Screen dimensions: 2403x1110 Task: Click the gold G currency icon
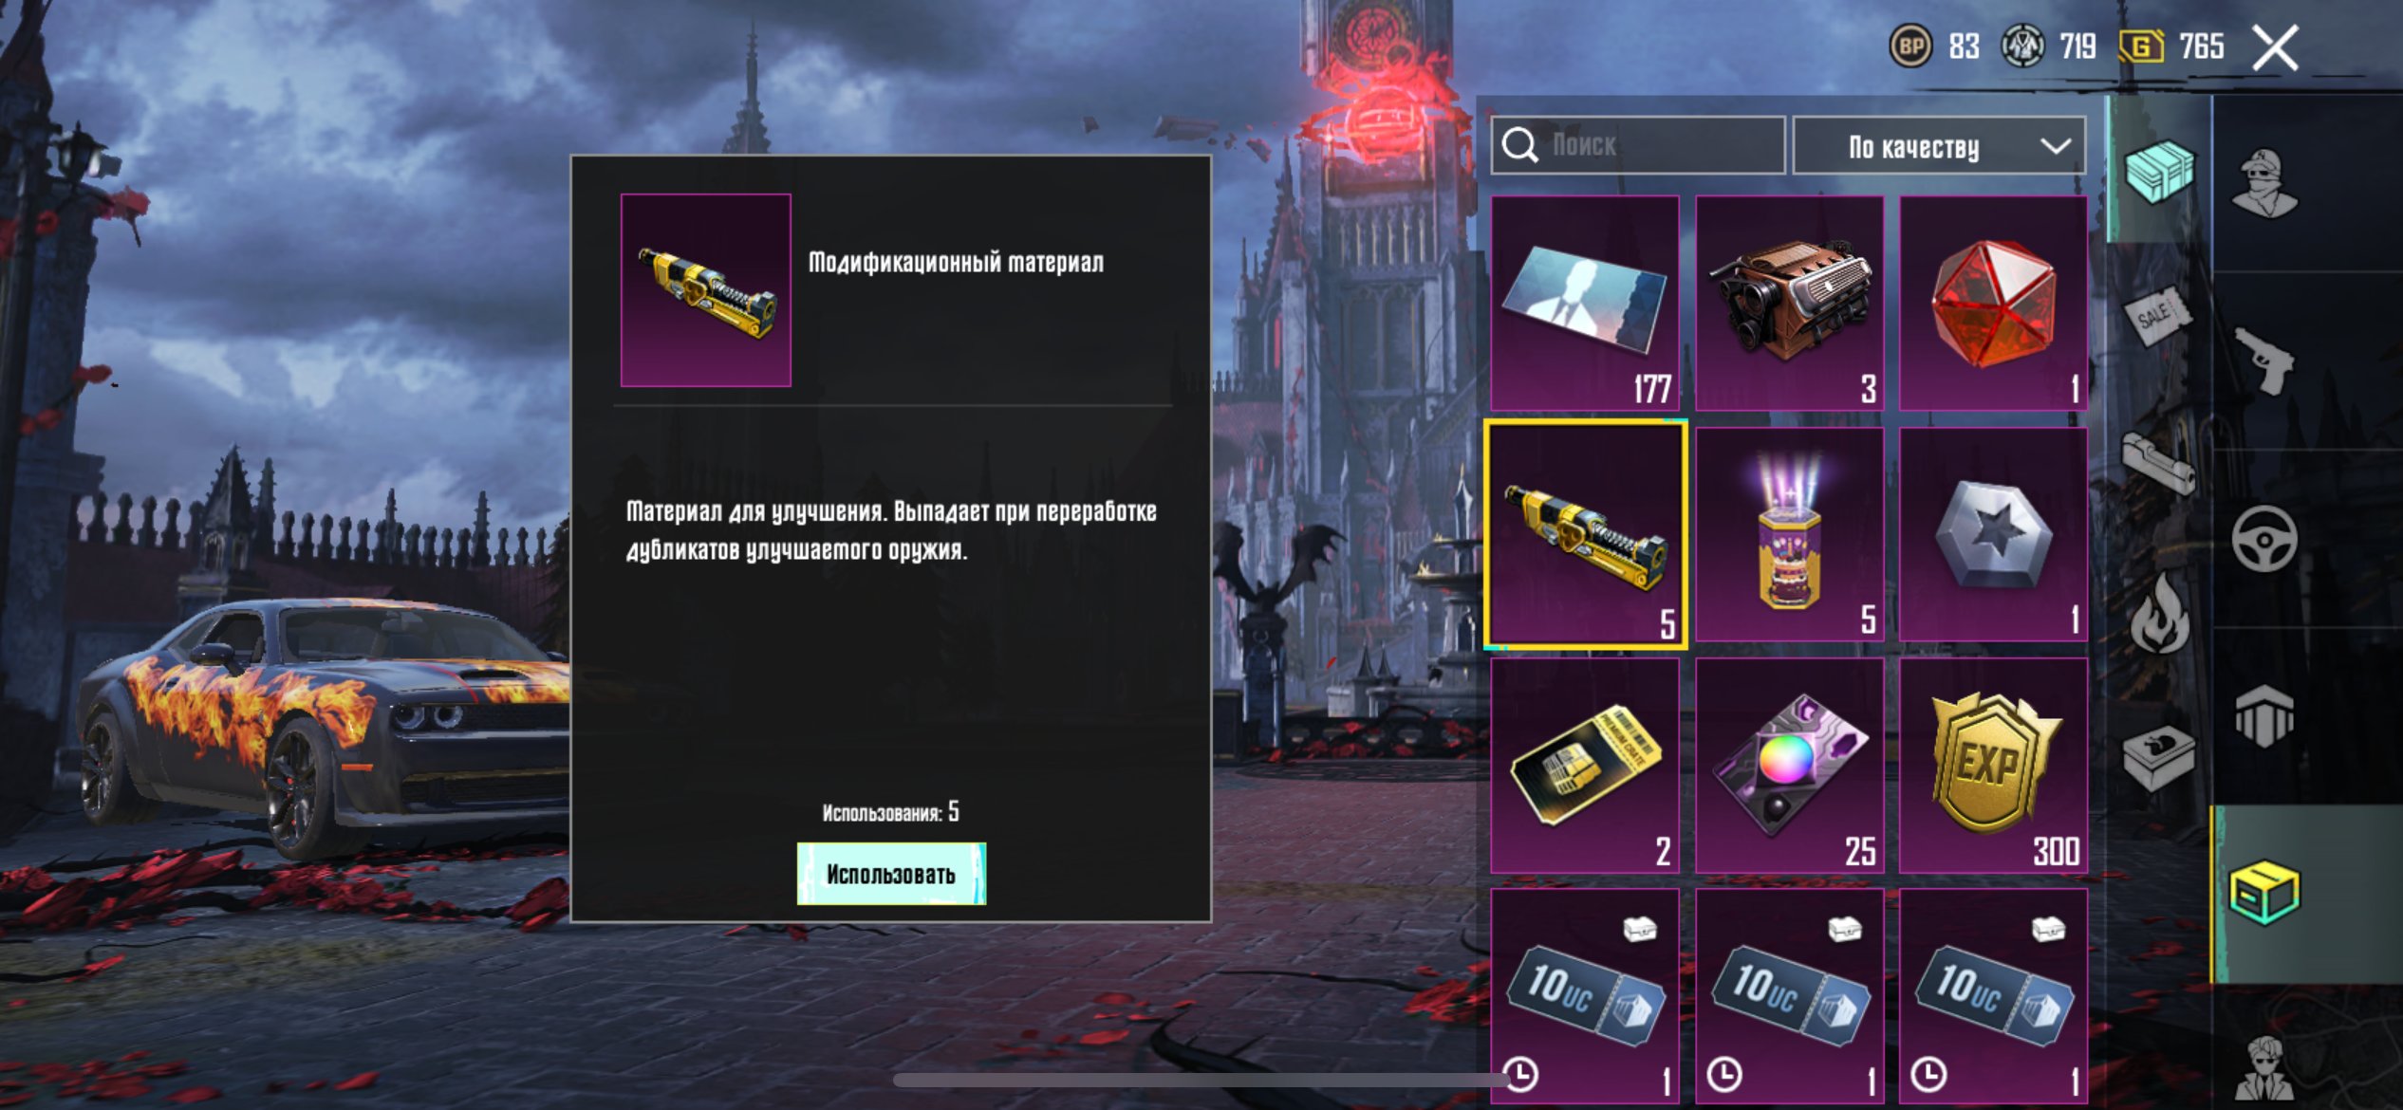pos(2142,46)
